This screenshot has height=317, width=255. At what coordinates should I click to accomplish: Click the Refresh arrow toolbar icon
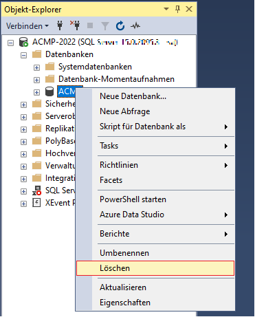point(120,26)
